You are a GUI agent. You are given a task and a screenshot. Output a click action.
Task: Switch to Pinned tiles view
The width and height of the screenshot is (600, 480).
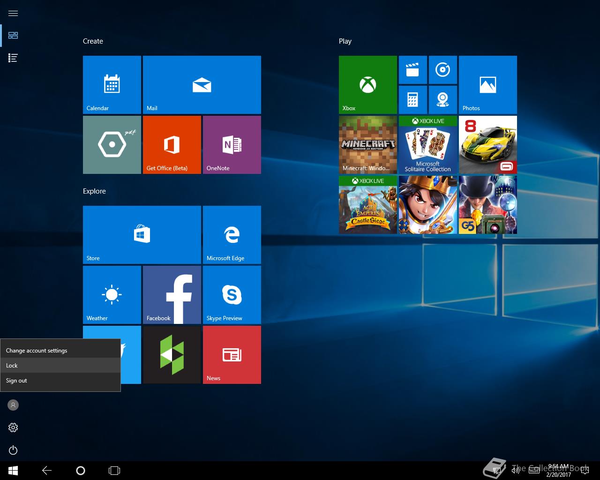point(13,36)
